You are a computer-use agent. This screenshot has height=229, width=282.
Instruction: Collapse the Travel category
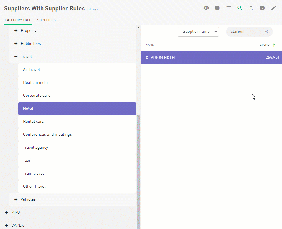point(16,57)
